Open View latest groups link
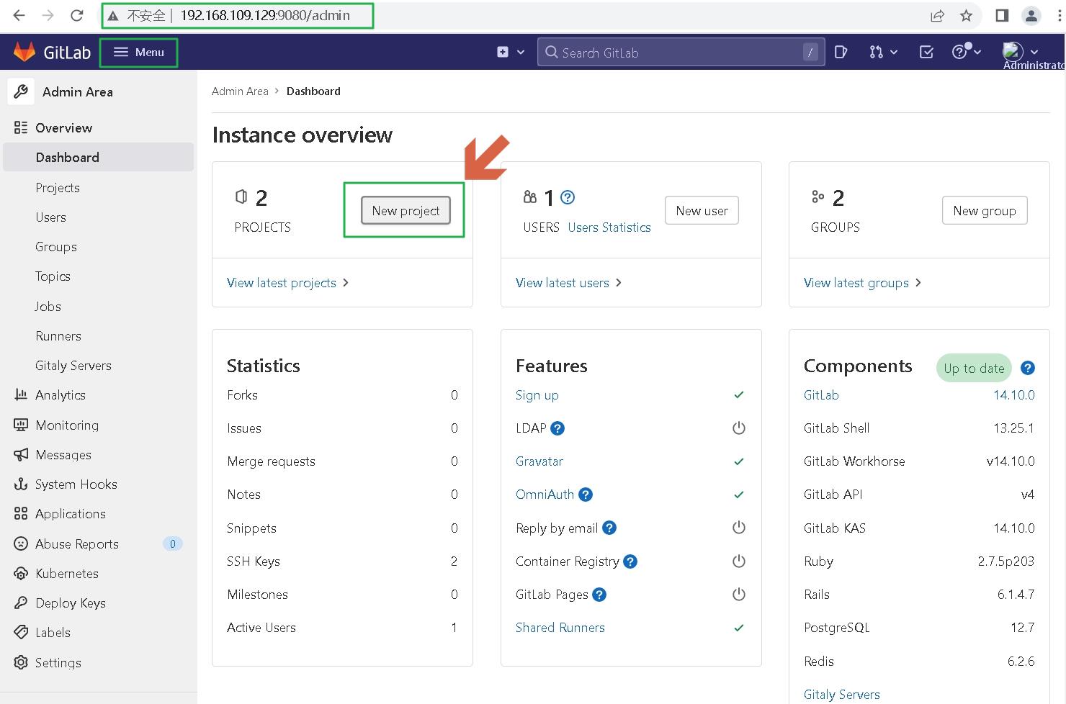Screen dimensions: 1066x704 (x=862, y=283)
